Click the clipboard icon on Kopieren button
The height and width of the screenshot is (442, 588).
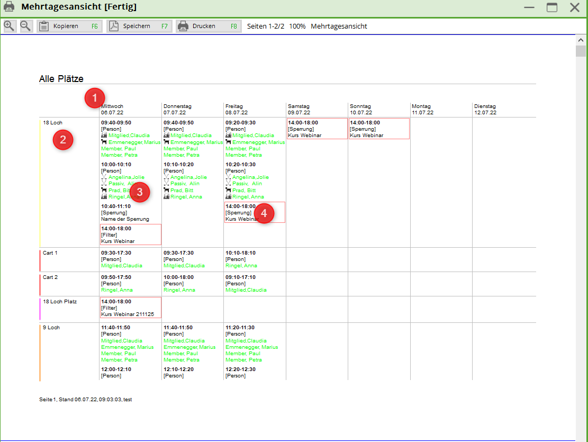click(x=44, y=26)
